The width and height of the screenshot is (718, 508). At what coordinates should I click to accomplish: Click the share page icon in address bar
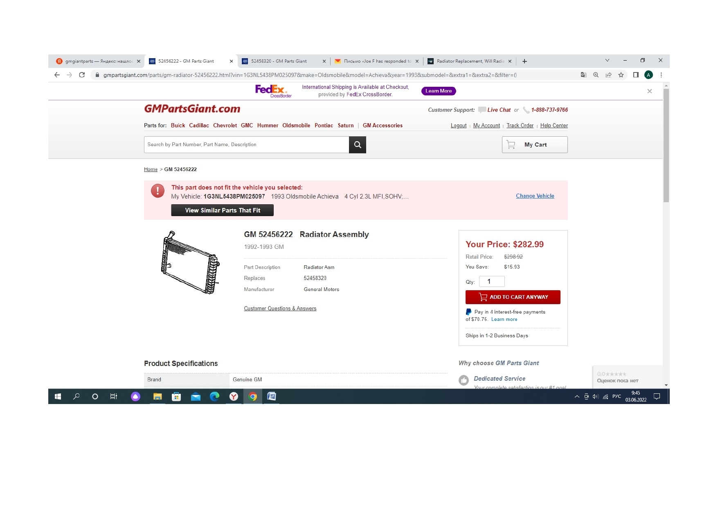(x=609, y=75)
